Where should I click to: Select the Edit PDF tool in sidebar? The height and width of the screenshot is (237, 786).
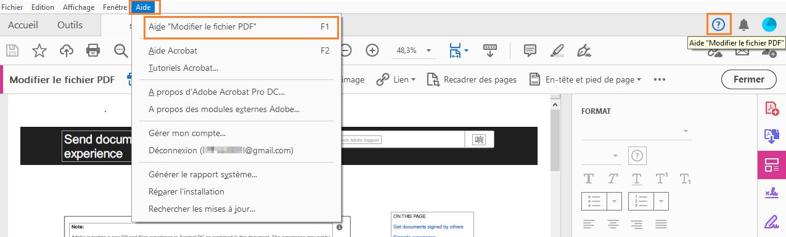(772, 165)
